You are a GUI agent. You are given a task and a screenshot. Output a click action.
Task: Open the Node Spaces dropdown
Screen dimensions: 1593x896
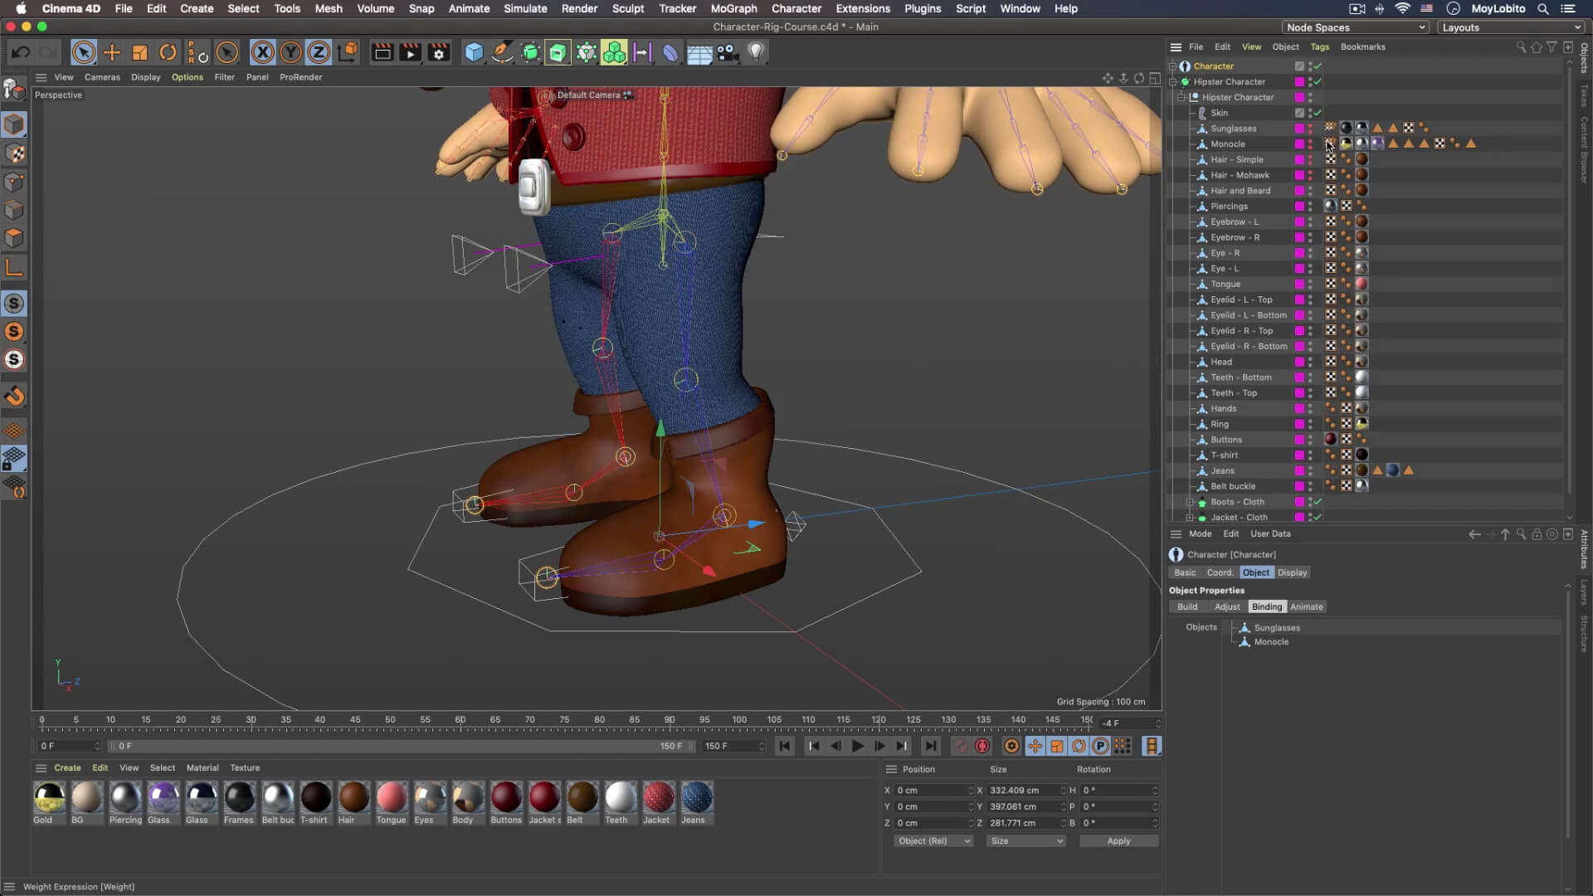(x=1356, y=27)
